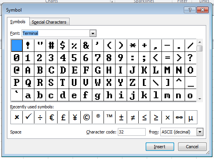The height and width of the screenshot is (159, 214).
Task: Select the forward slash symbol cell
Action: point(190,46)
